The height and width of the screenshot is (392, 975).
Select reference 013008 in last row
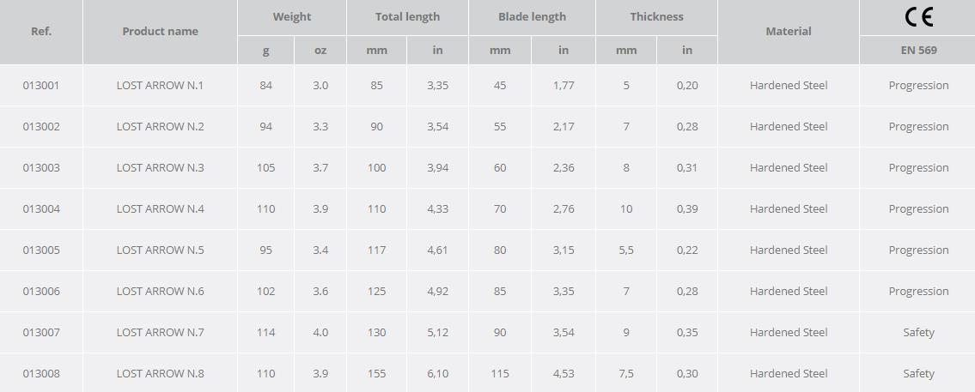pos(41,374)
